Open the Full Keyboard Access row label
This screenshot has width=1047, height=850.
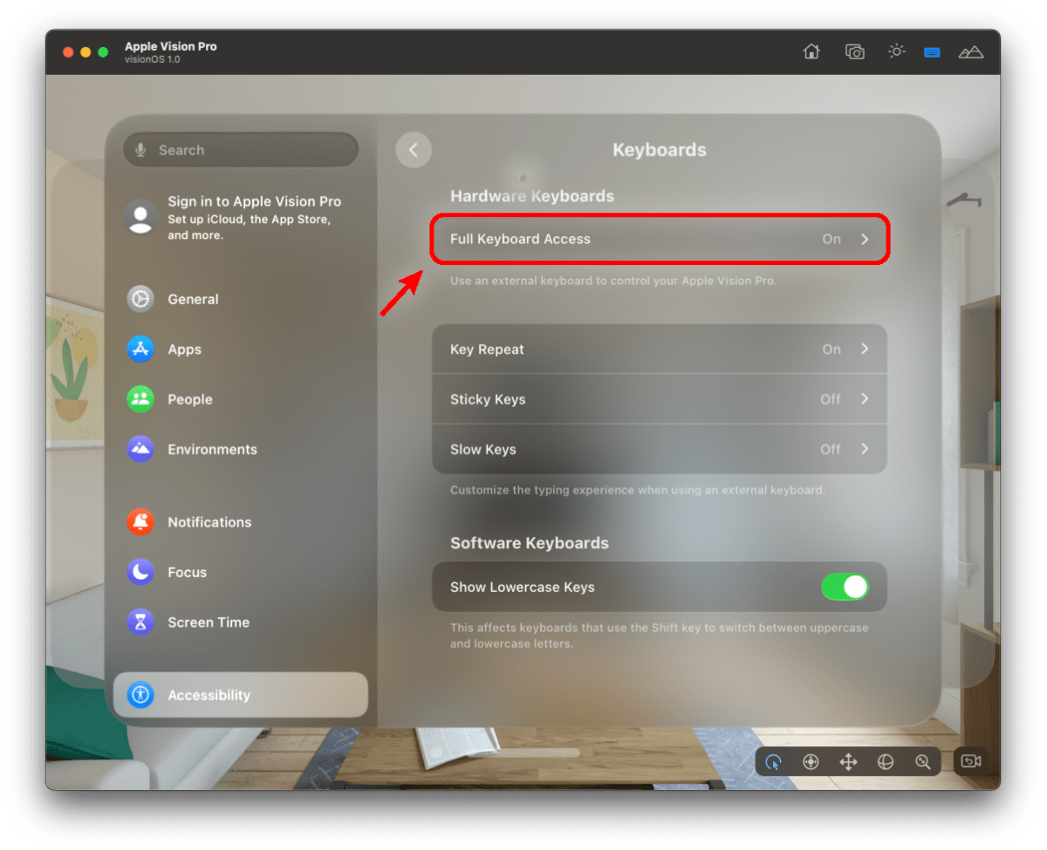520,239
